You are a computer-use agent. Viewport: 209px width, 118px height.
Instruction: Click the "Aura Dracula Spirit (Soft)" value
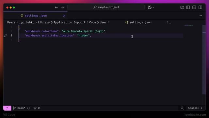[x=84, y=31]
